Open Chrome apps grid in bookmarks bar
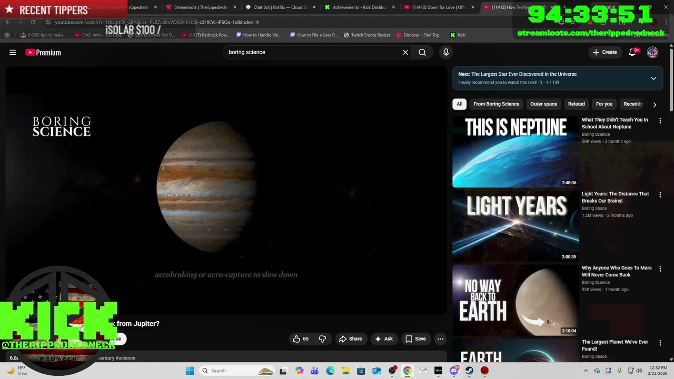Screen dimensions: 674x379 7,35
